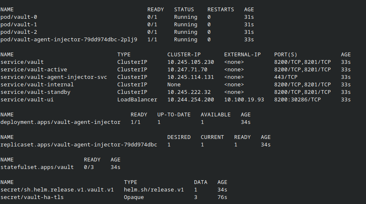Click secret/sh.helm.release.v1.vault.v1 name
The height and width of the screenshot is (204, 366).
(x=57, y=190)
